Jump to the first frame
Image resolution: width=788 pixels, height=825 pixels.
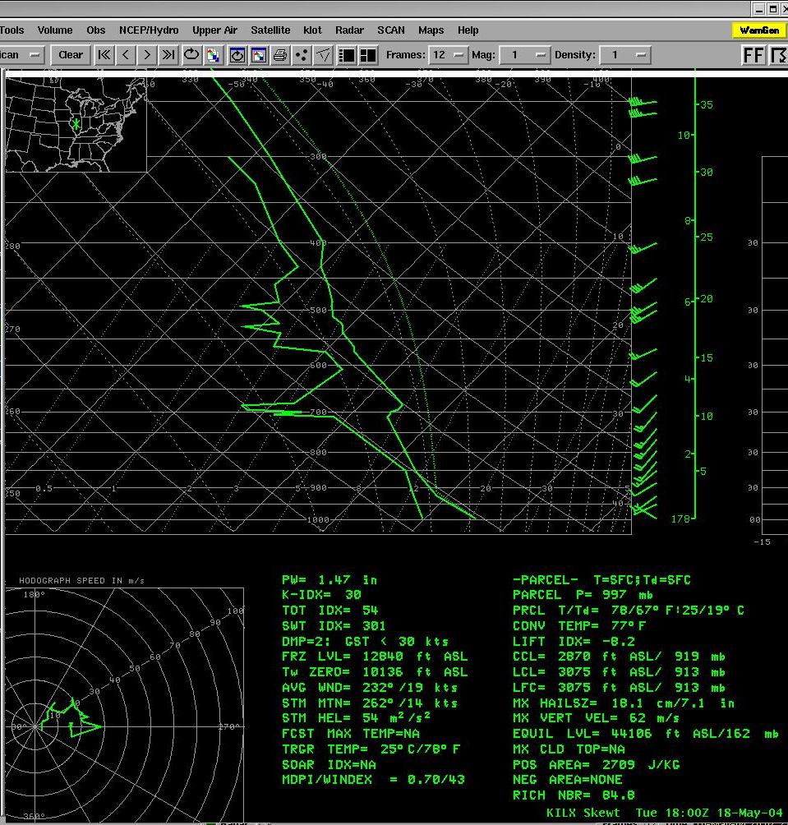pos(104,55)
